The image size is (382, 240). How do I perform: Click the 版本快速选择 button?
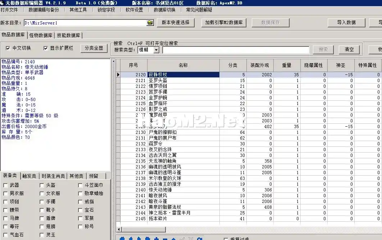point(176,22)
